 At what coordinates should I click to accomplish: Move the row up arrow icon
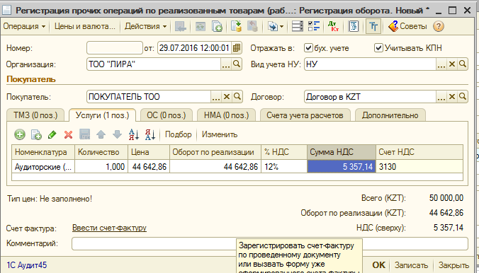click(101, 134)
